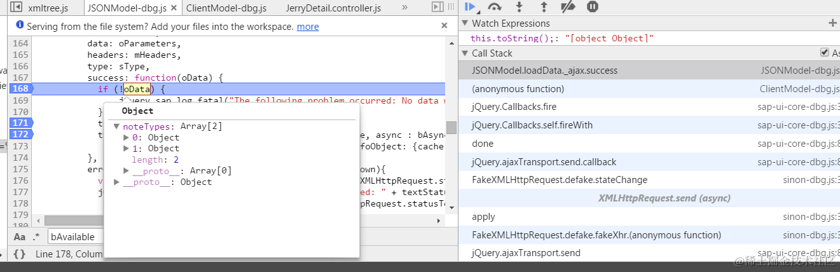Expand __proto__: Array[0] node
This screenshot has height=272, width=840.
tap(126, 170)
